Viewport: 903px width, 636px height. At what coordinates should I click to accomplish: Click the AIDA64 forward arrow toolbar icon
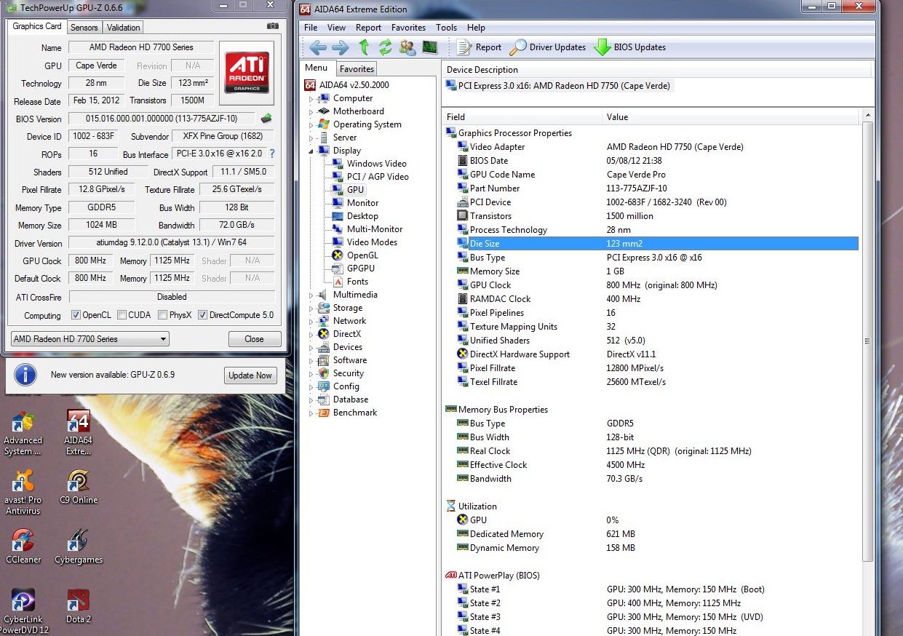point(341,47)
